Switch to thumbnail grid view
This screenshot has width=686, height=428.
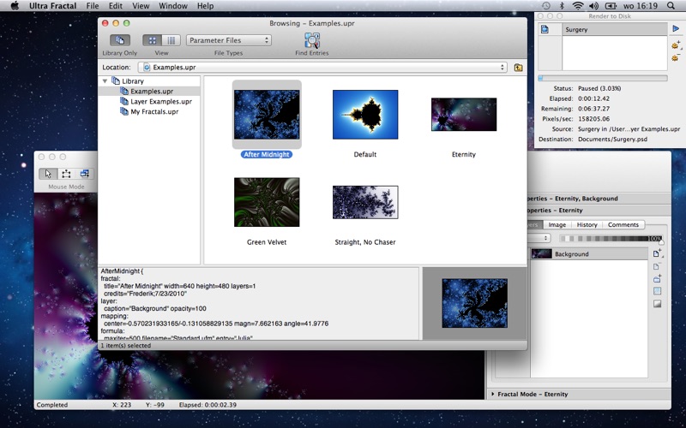152,40
